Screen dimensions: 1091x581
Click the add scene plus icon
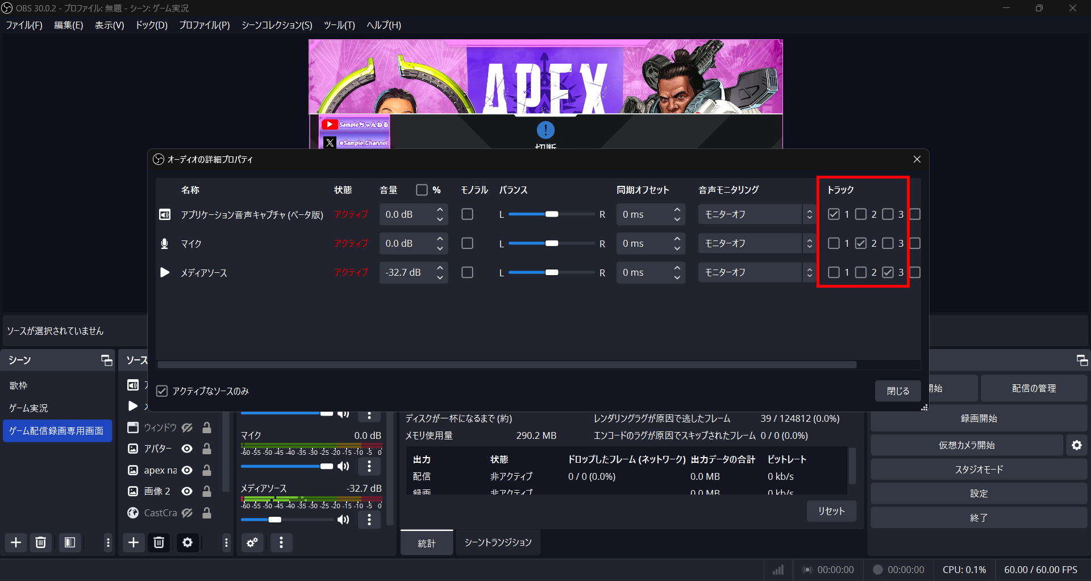click(16, 542)
